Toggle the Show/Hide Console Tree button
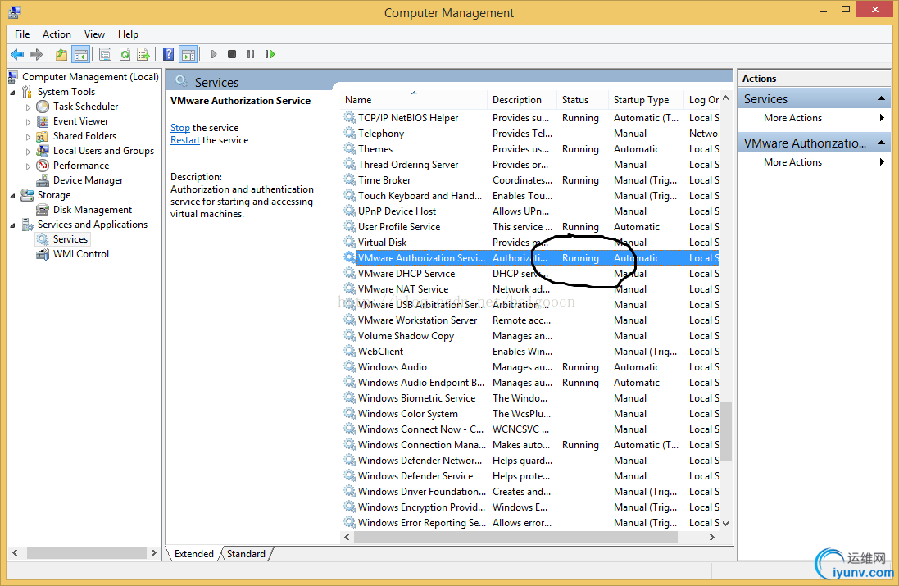 (80, 55)
